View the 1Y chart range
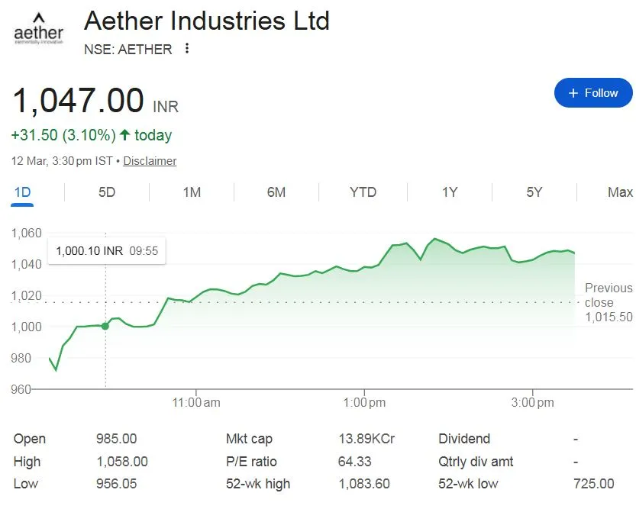Viewport: 636px width, 509px height. (x=450, y=192)
